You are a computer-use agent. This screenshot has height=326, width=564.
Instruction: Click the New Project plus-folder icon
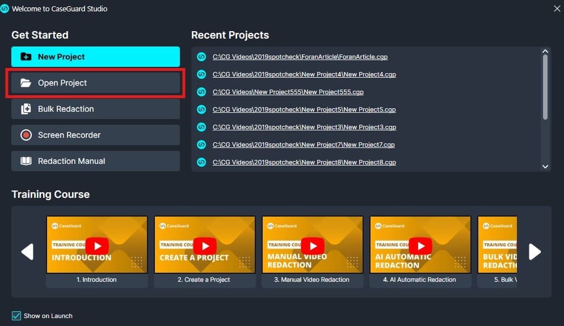(x=26, y=57)
